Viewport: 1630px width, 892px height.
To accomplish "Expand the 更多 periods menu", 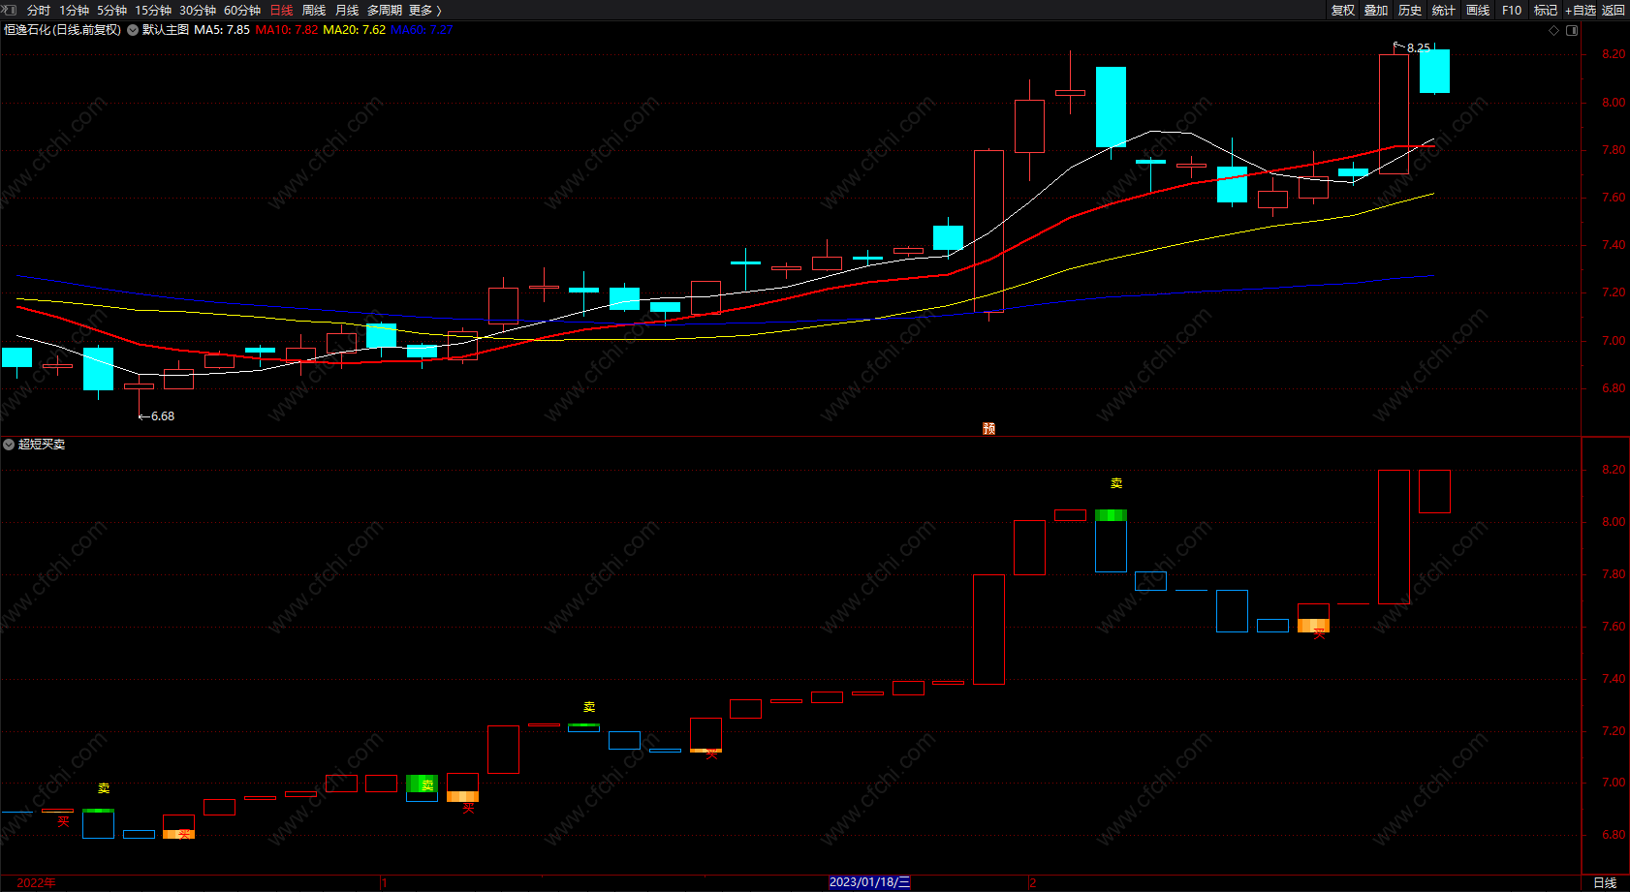I will point(424,10).
